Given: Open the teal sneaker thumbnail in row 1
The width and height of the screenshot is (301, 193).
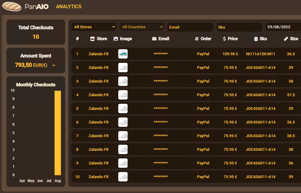Looking at the screenshot, I should click(x=123, y=54).
